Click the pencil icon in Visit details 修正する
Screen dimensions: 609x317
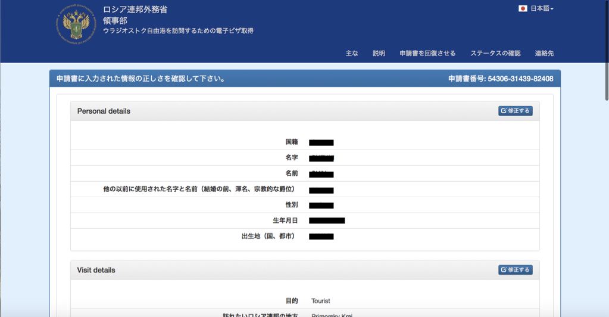(x=504, y=270)
